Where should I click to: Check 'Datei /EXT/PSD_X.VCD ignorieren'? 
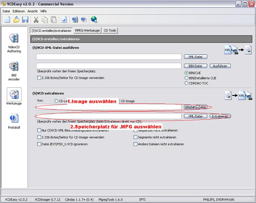(39, 144)
